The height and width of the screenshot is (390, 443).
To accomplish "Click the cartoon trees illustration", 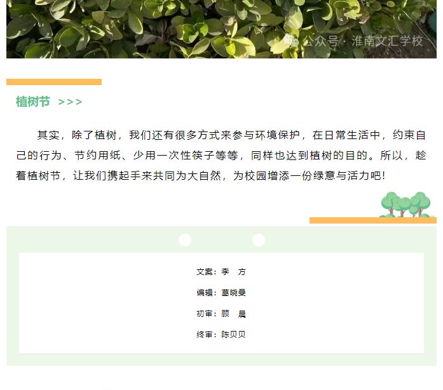I will pos(406,205).
